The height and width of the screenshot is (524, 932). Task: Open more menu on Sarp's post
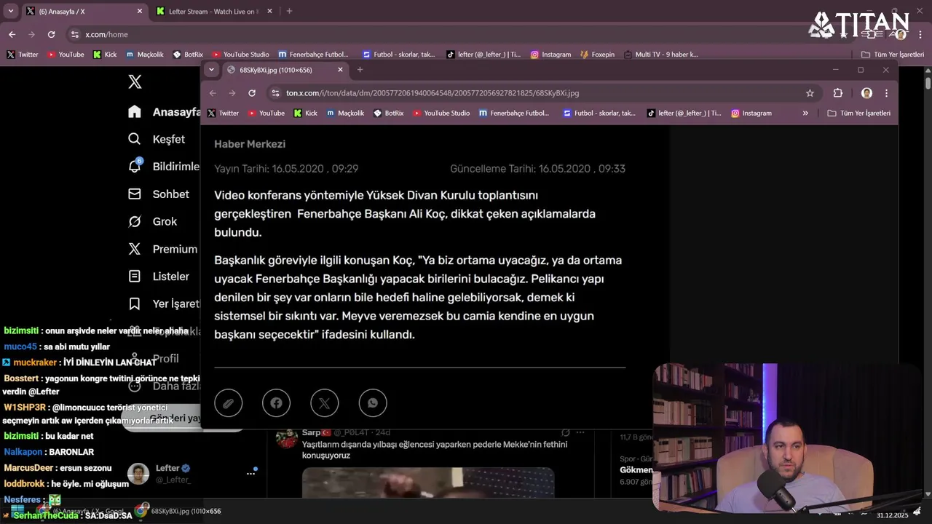tap(580, 432)
